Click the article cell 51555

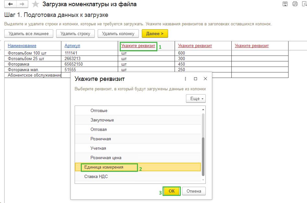coord(90,70)
